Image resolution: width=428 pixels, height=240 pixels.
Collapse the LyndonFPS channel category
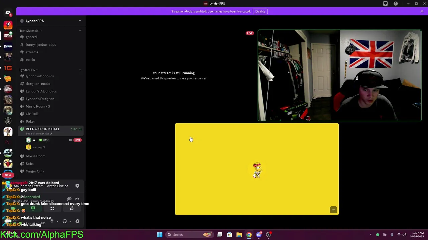[28, 70]
